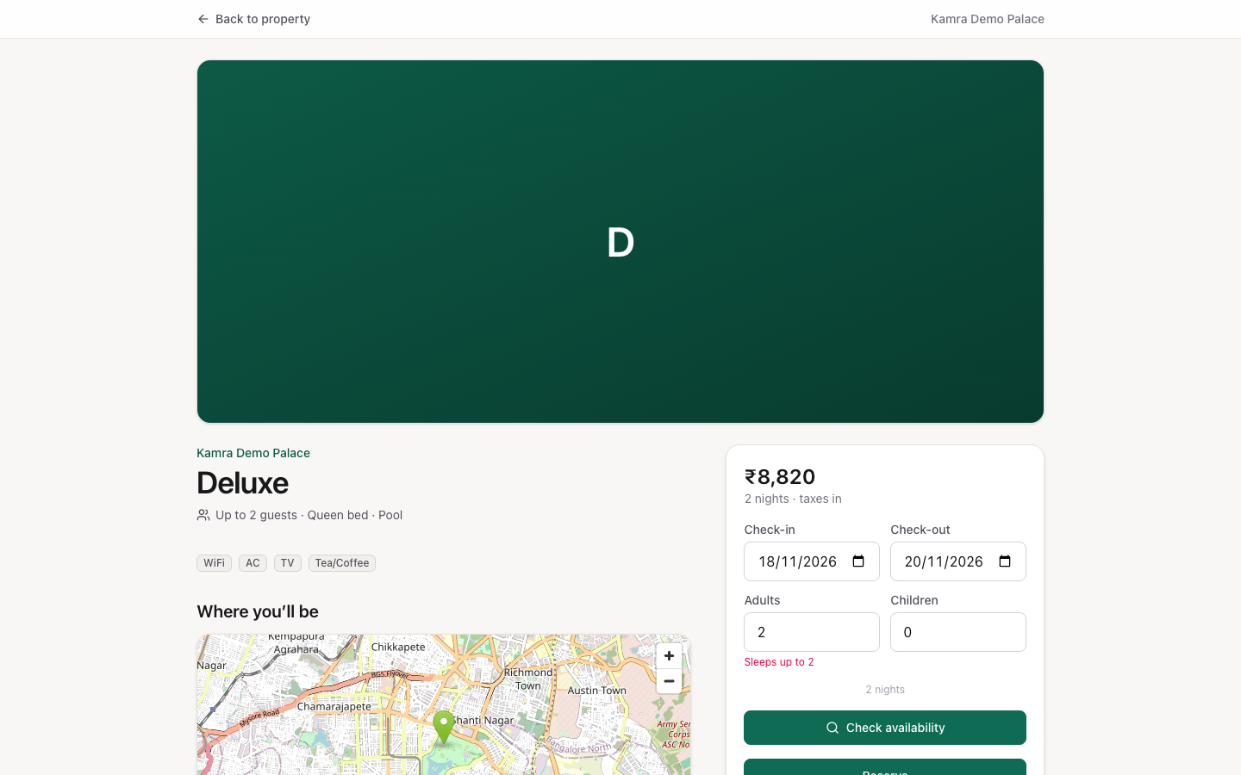Click the Adults number field
1241x775 pixels.
click(812, 632)
